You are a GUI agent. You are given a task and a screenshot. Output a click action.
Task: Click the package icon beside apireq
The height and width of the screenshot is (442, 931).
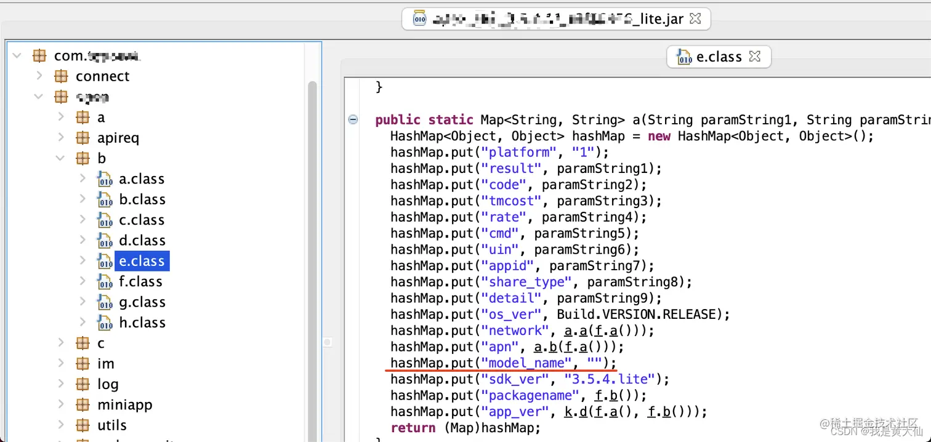pyautogui.click(x=83, y=138)
